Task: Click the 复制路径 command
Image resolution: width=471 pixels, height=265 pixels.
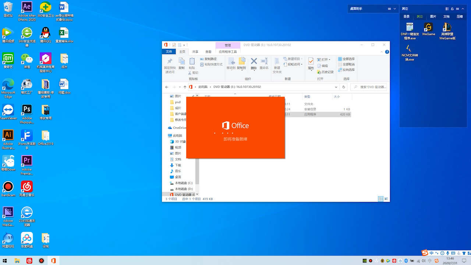Action: tap(208, 59)
